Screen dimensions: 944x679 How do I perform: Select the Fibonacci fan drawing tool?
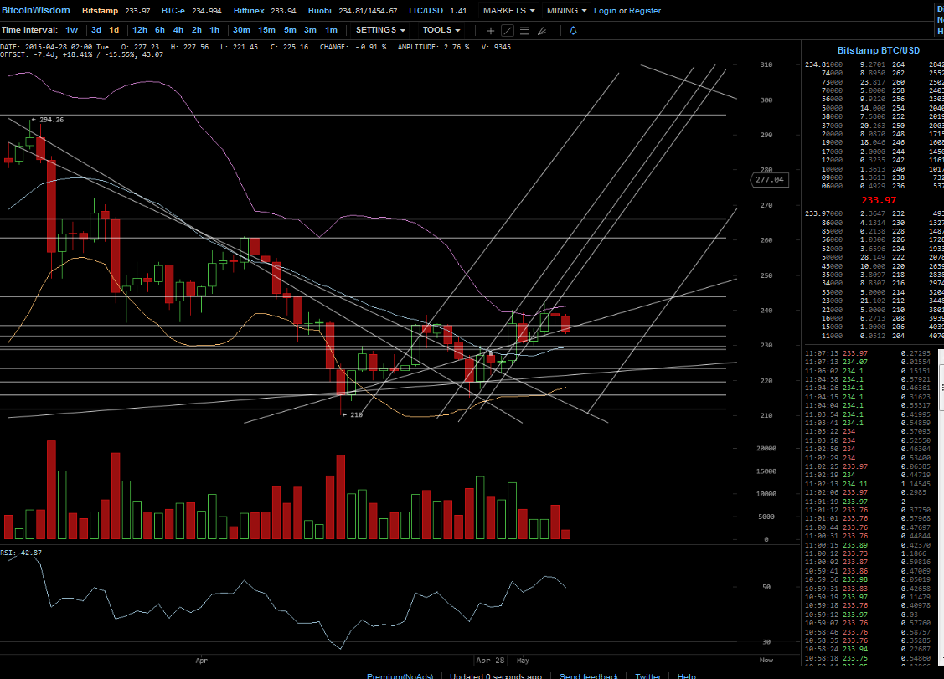[542, 31]
